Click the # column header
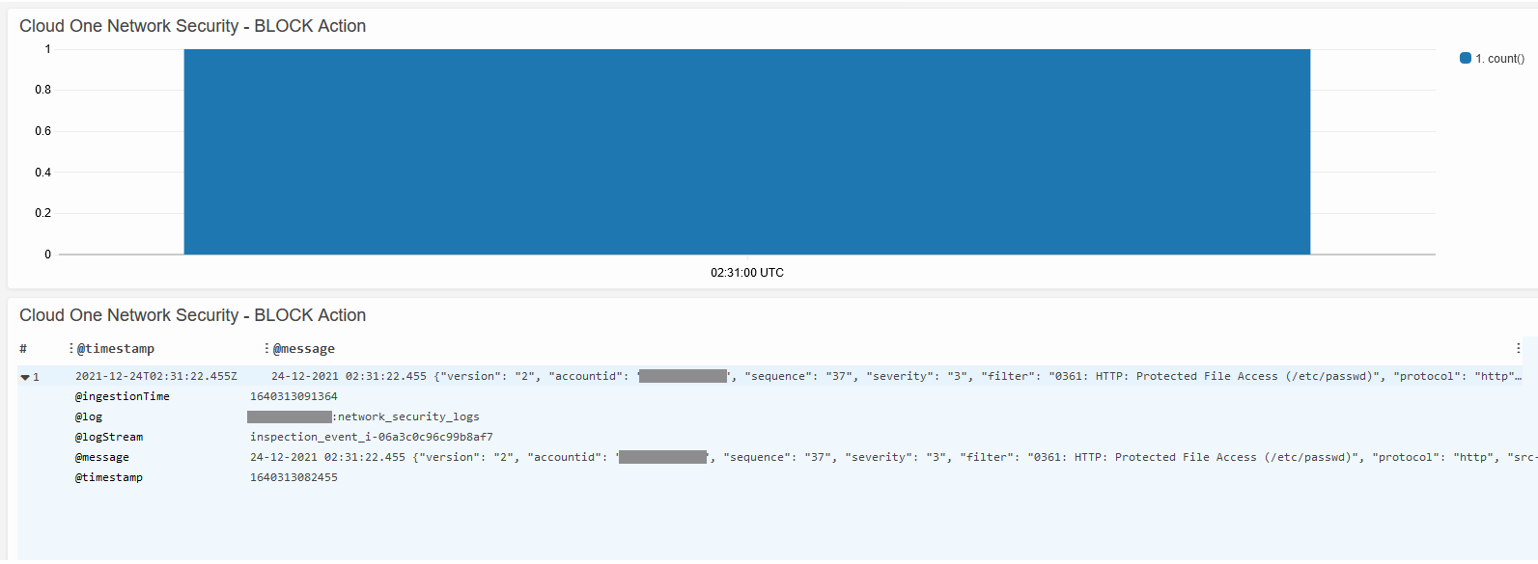 [23, 349]
